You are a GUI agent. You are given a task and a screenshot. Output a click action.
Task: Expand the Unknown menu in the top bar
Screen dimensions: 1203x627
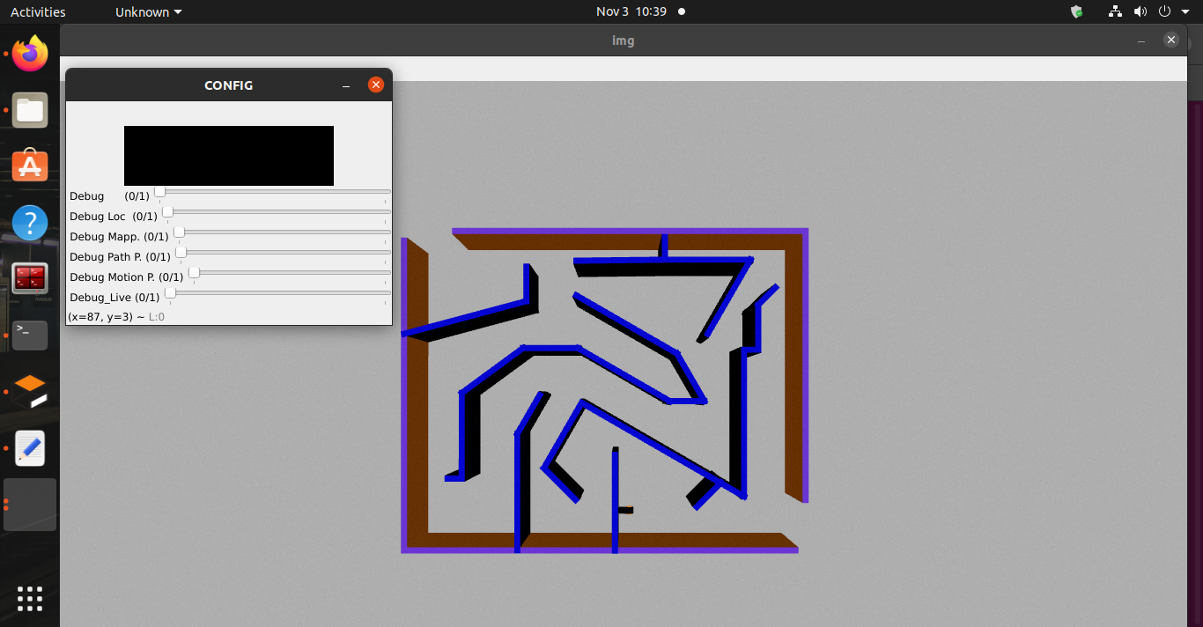click(x=146, y=11)
